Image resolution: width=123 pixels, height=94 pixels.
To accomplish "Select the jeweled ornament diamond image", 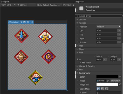I will point(21,57).
